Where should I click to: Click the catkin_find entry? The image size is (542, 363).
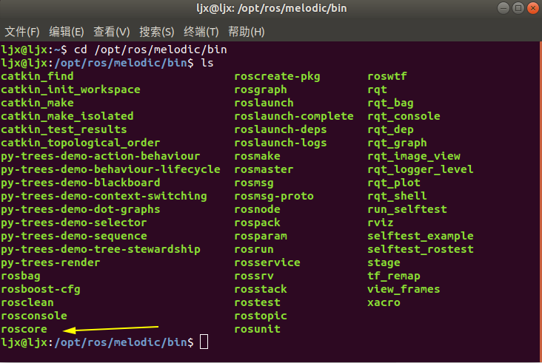pyautogui.click(x=37, y=76)
